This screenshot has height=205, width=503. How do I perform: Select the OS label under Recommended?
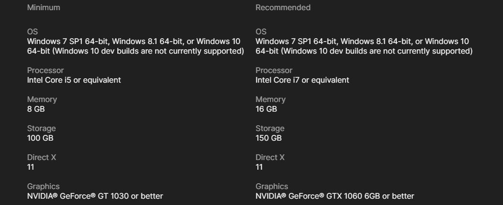click(x=261, y=32)
